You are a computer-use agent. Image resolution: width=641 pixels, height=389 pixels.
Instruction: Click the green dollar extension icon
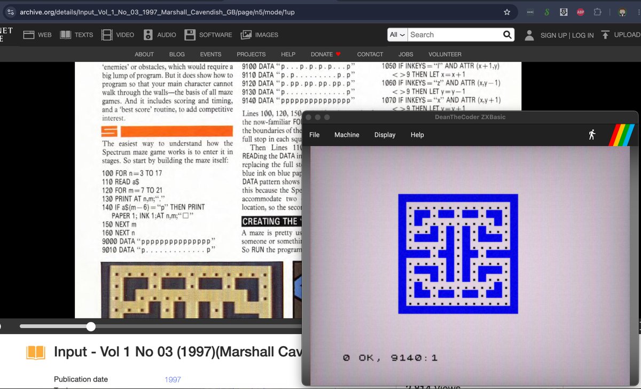click(x=546, y=12)
